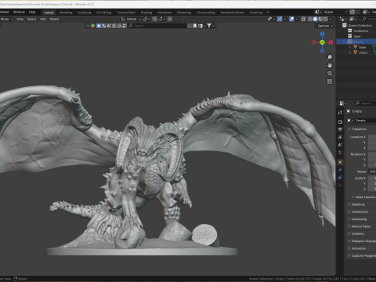Screen dimensions: 376x282
Task: Open the View Layer properties tab icon
Action: [340, 137]
